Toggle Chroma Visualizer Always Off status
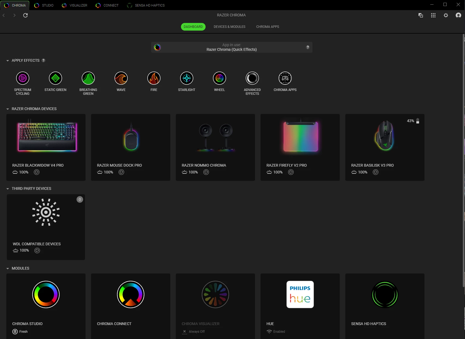This screenshot has height=339, width=465. [193, 332]
